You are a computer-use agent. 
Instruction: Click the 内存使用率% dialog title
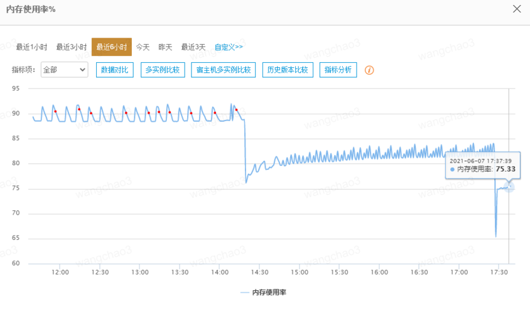tap(30, 9)
